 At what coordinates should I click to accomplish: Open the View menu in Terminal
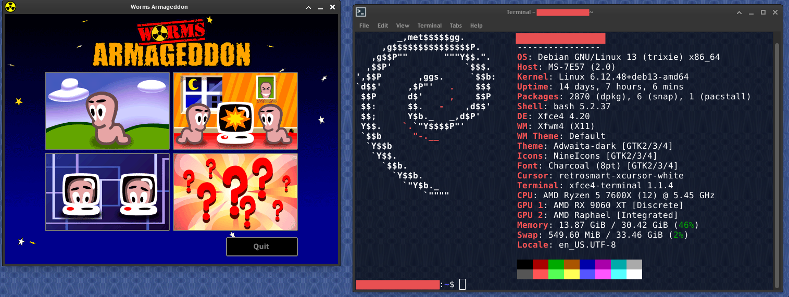(403, 25)
